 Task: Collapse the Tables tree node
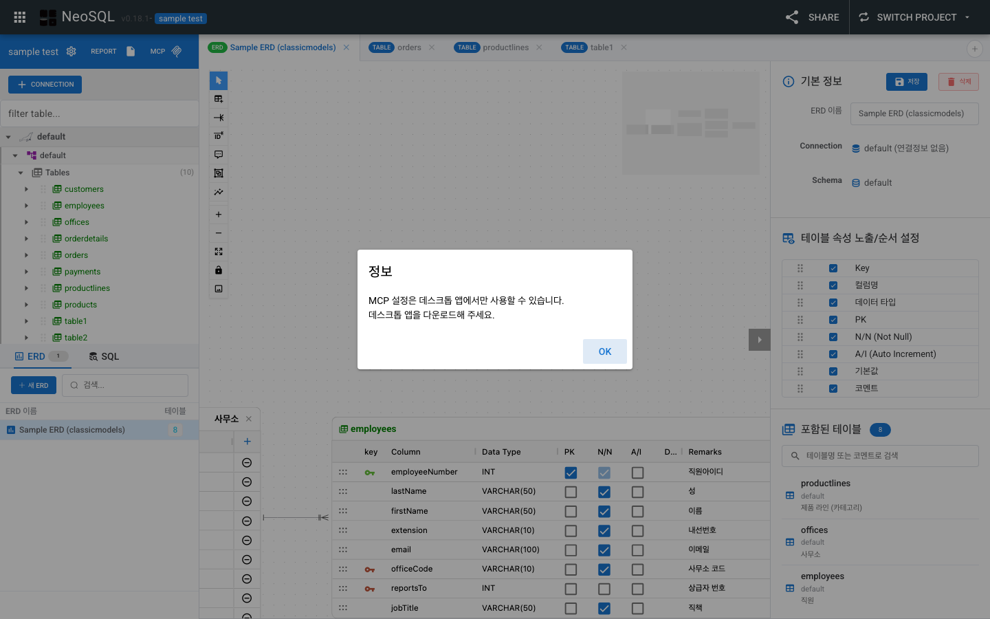coord(21,173)
